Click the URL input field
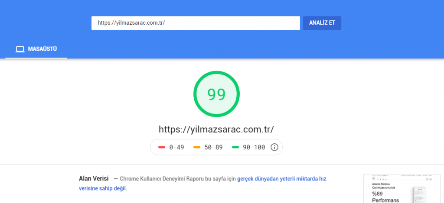 coord(196,23)
